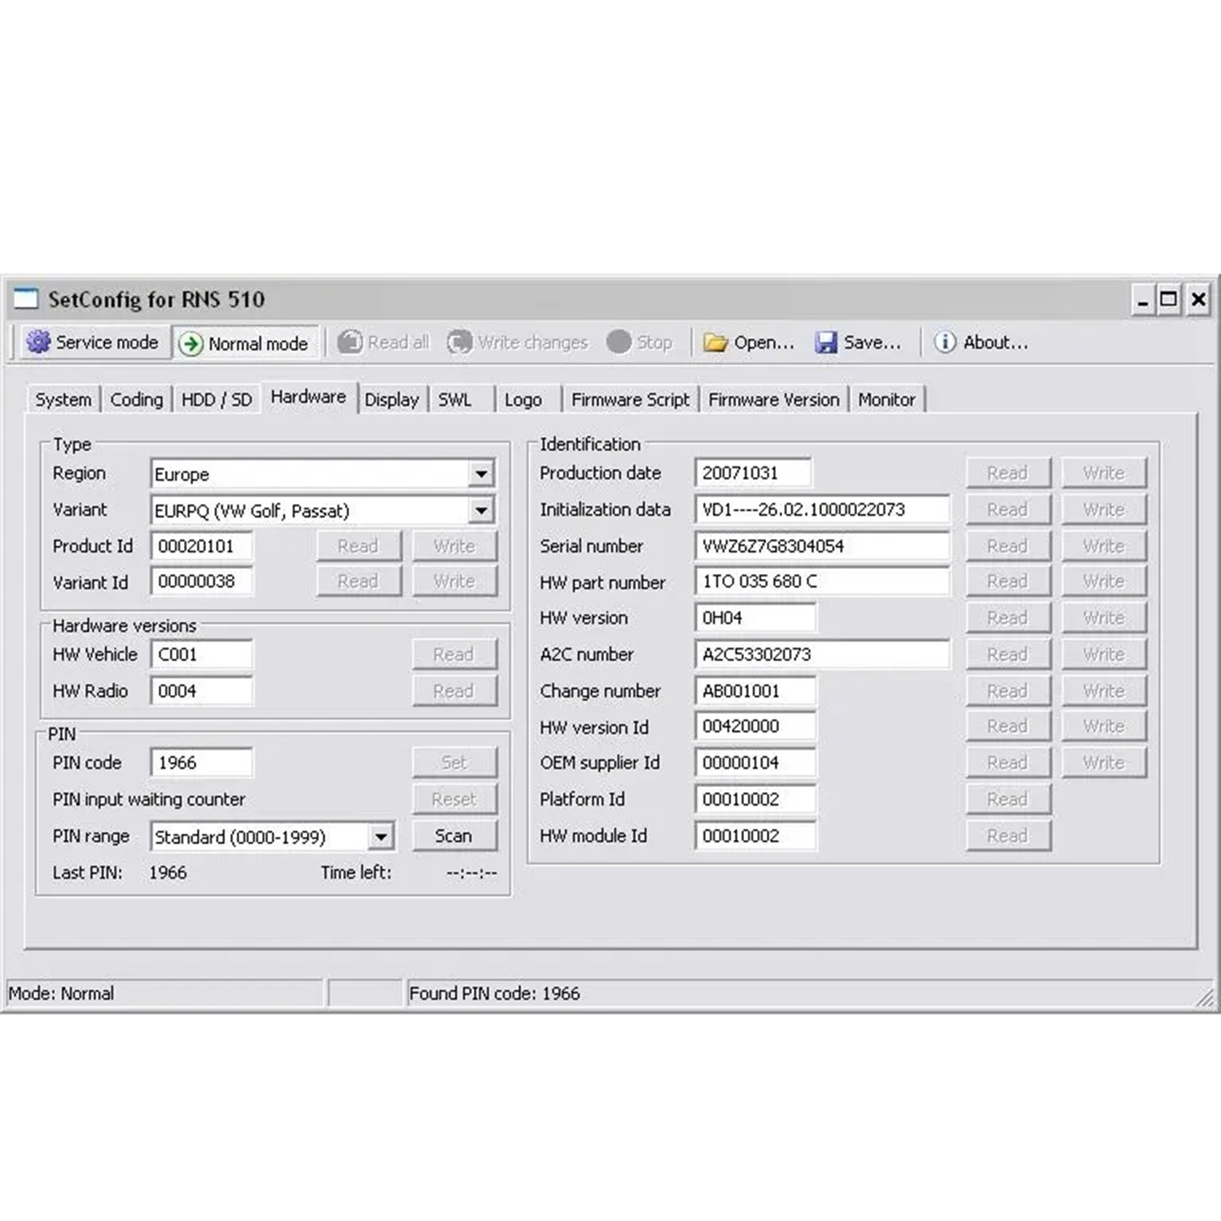Click the Stop toolbar button
1221x1221 pixels.
(640, 343)
